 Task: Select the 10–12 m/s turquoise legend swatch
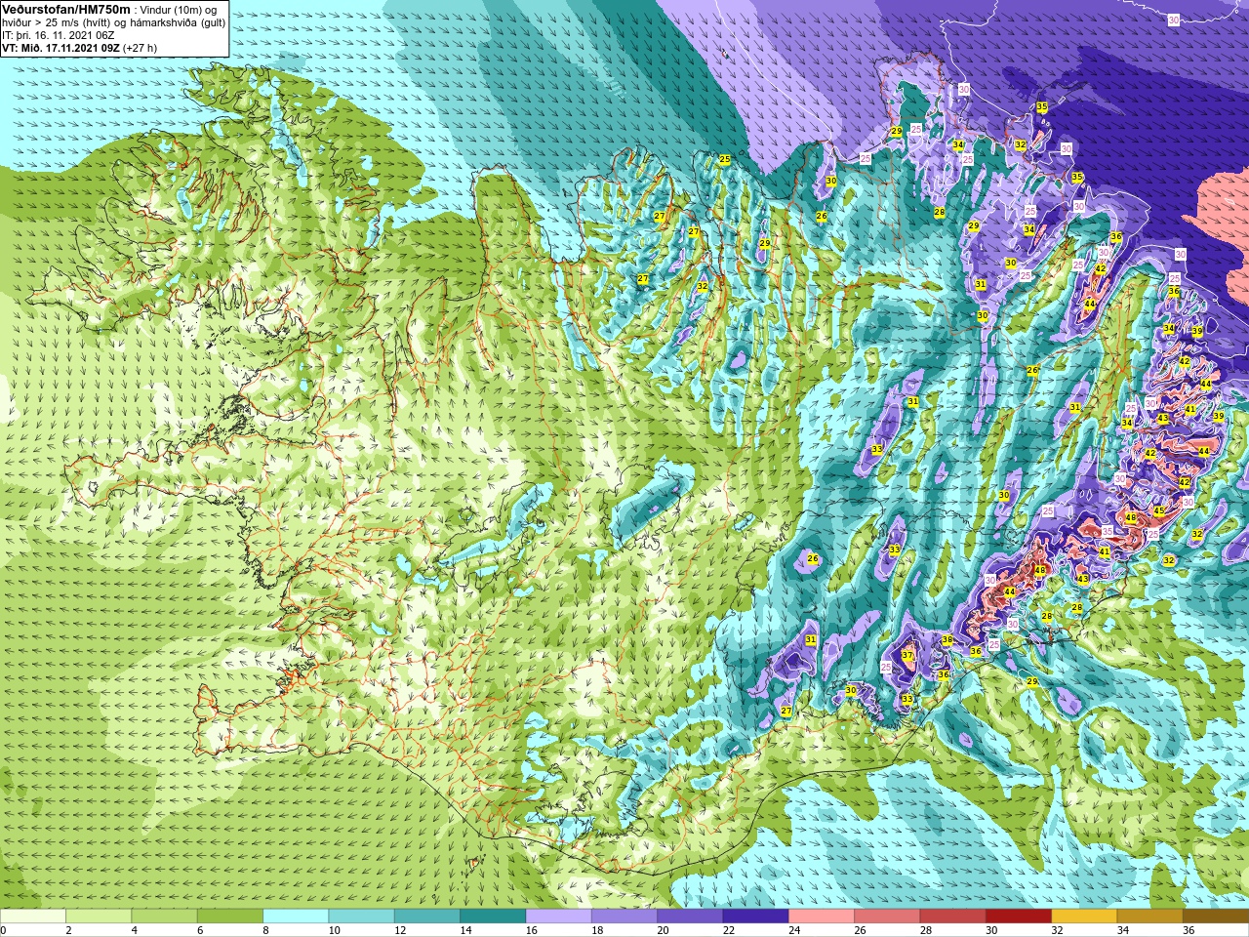(362, 916)
